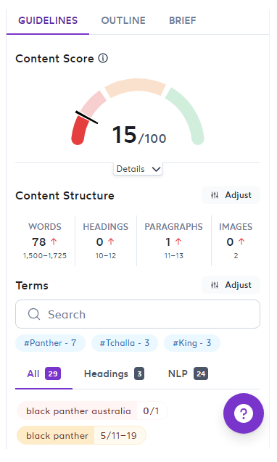Switch to the OUTLINE tab
This screenshot has height=462, width=277.
(x=123, y=20)
